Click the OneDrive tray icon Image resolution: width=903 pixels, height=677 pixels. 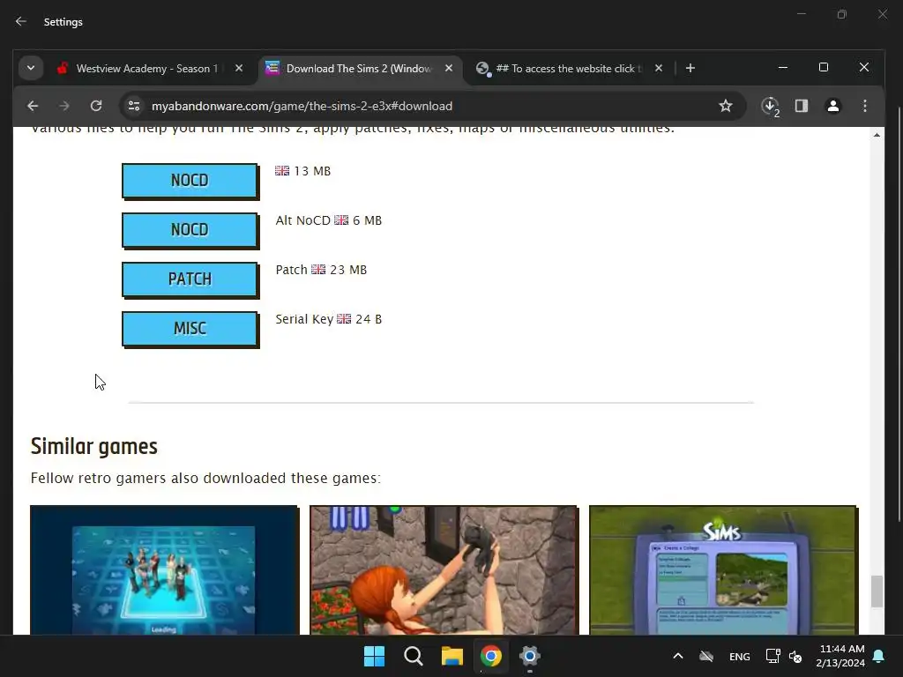[706, 656]
